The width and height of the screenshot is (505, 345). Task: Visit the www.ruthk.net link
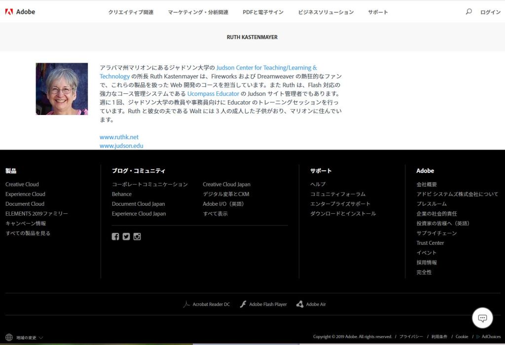[119, 137]
